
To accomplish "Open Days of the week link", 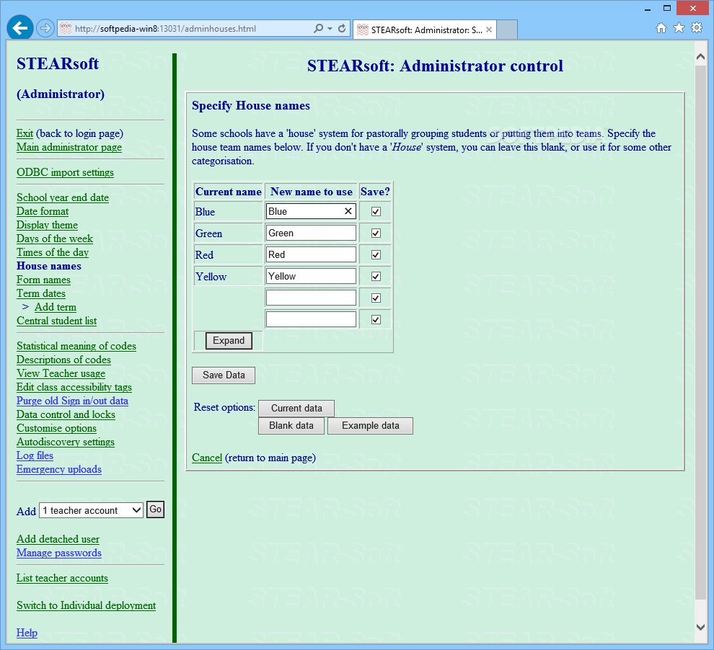I will pos(55,239).
